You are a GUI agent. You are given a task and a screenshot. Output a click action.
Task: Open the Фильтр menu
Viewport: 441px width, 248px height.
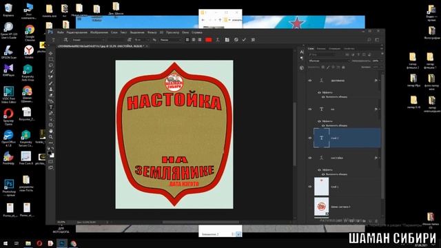152,32
